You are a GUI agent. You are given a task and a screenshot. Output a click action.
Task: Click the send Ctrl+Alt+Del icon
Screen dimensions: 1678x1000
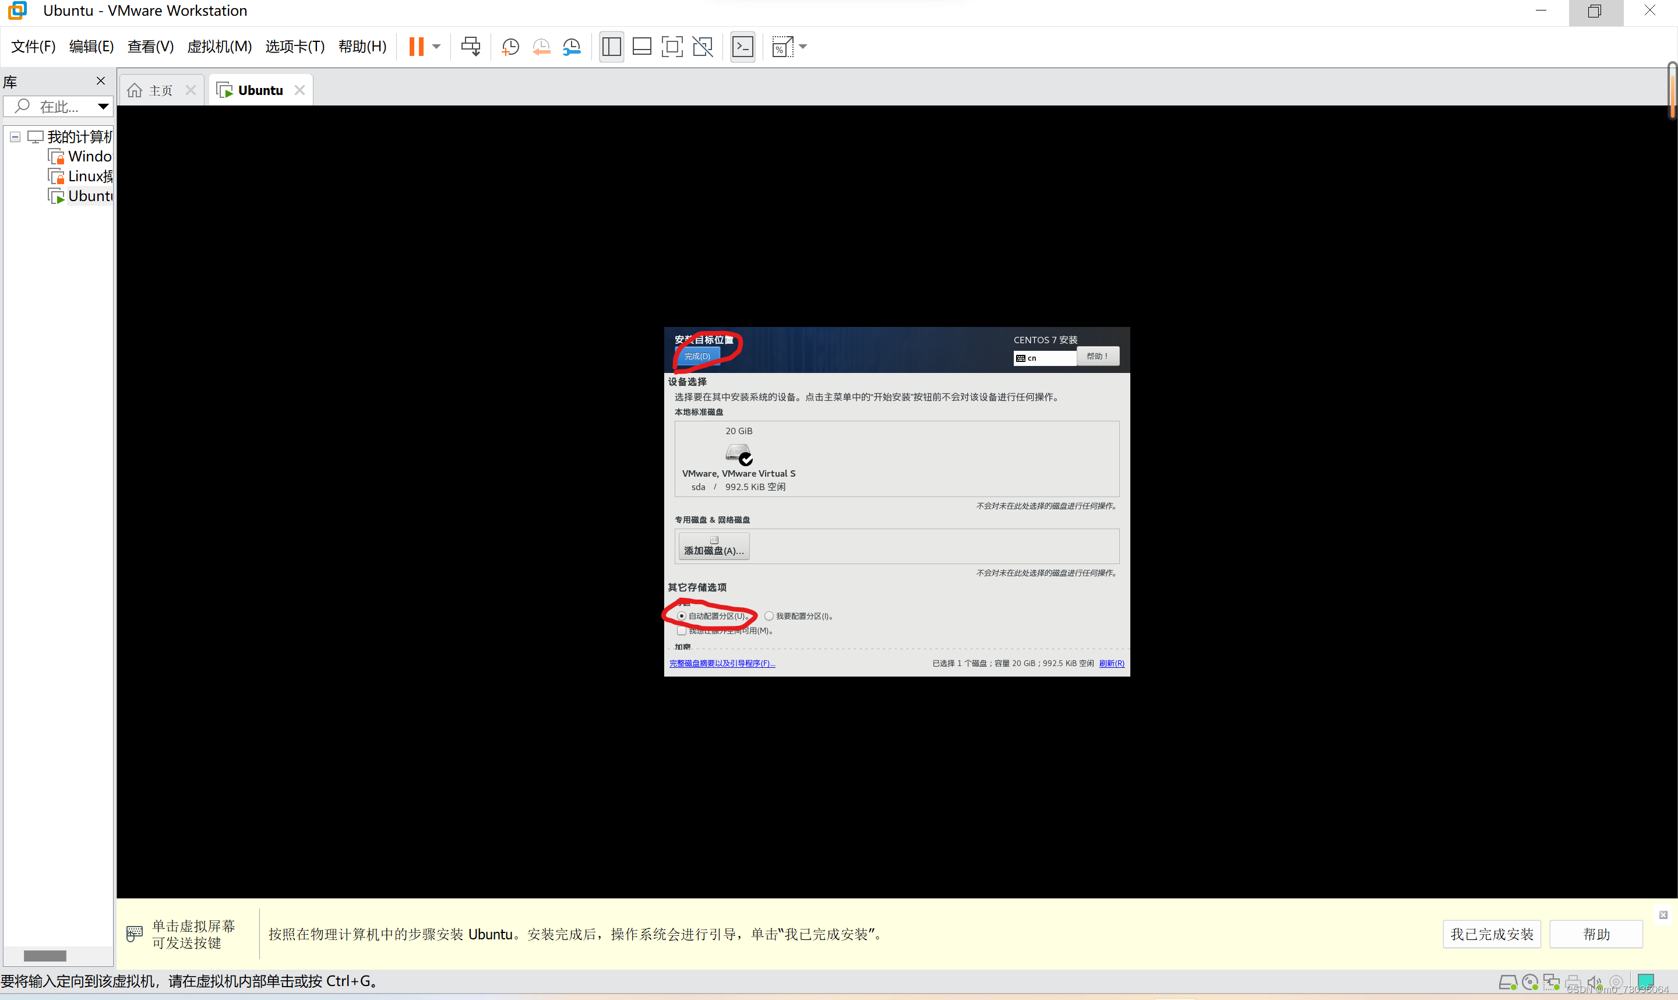coord(470,47)
